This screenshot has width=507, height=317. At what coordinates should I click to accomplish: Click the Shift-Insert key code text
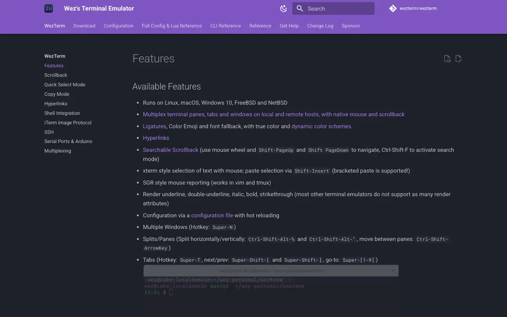[x=312, y=171]
